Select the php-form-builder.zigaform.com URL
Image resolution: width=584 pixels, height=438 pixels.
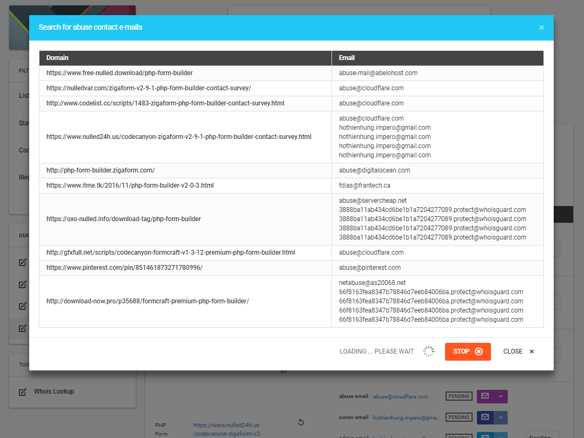point(101,170)
